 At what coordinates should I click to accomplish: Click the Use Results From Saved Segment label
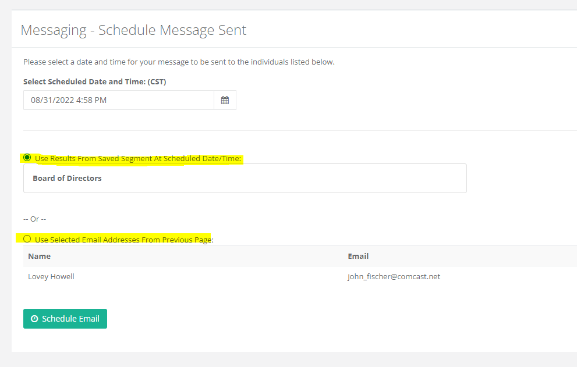click(x=138, y=158)
